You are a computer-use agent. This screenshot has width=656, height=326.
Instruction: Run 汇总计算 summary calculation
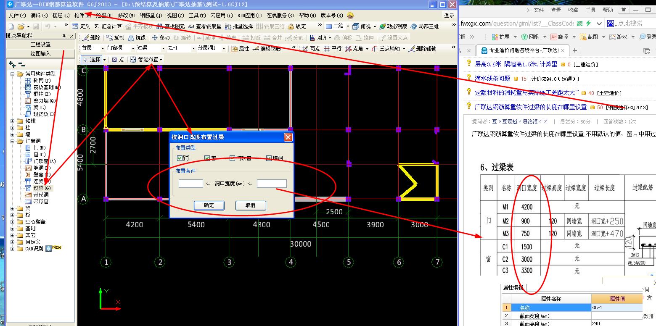click(108, 26)
